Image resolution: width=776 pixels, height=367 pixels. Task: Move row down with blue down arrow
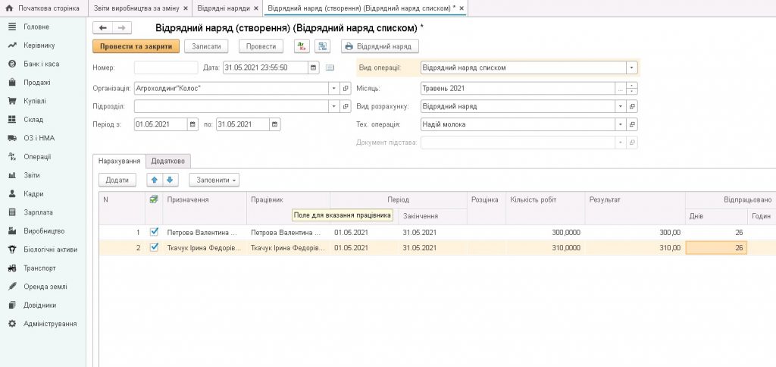[170, 180]
